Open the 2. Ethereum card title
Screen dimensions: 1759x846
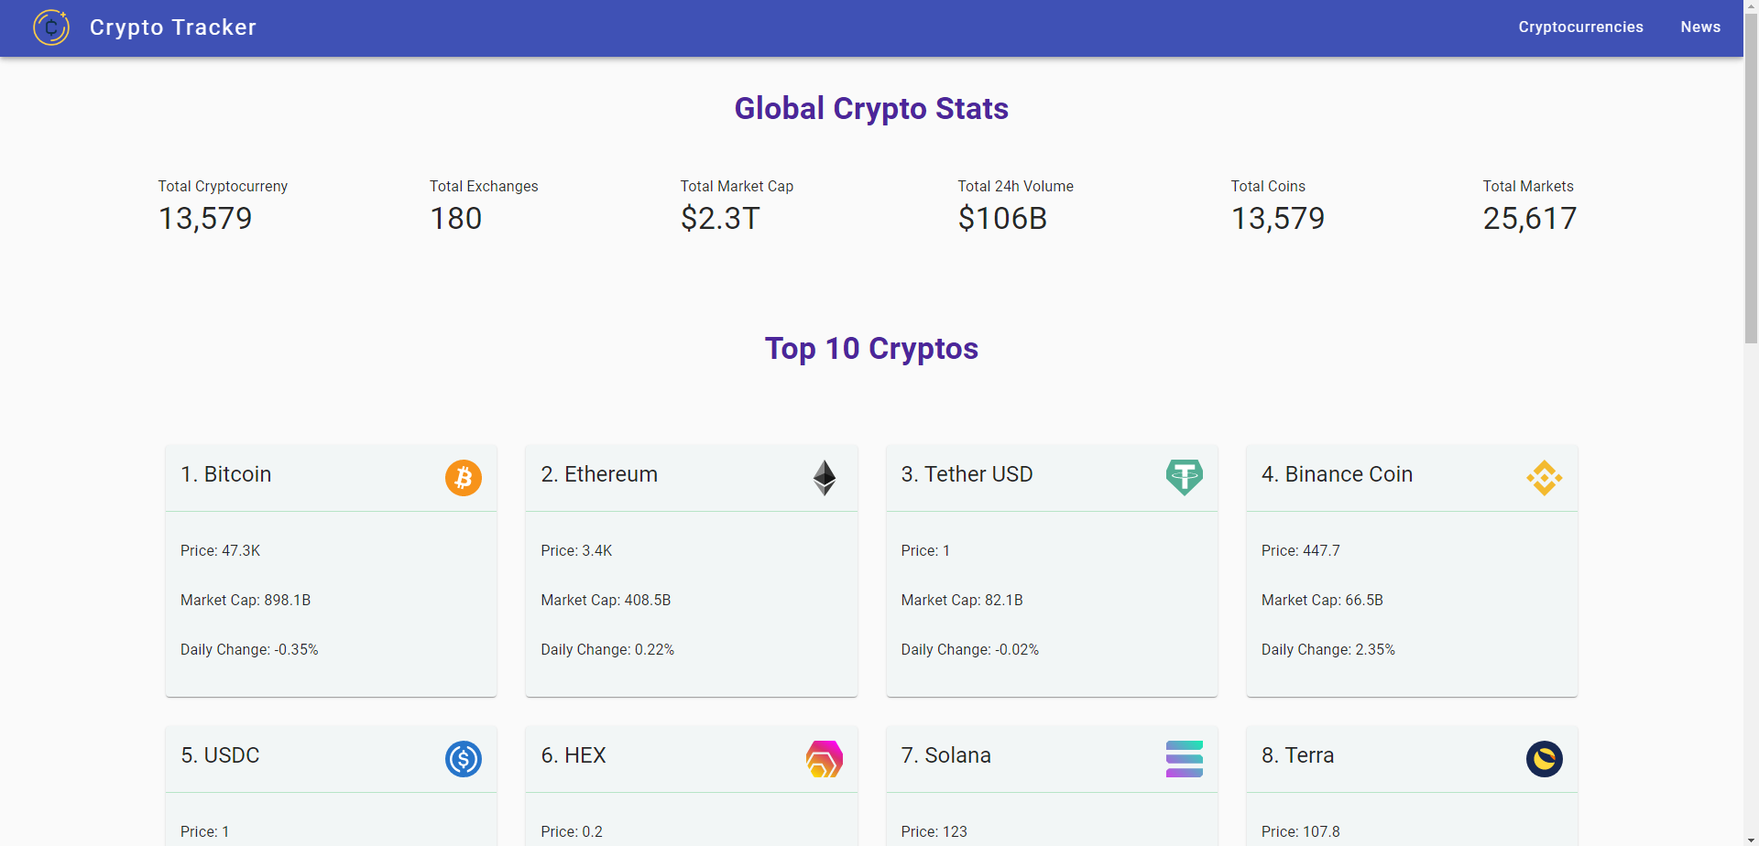click(x=599, y=474)
